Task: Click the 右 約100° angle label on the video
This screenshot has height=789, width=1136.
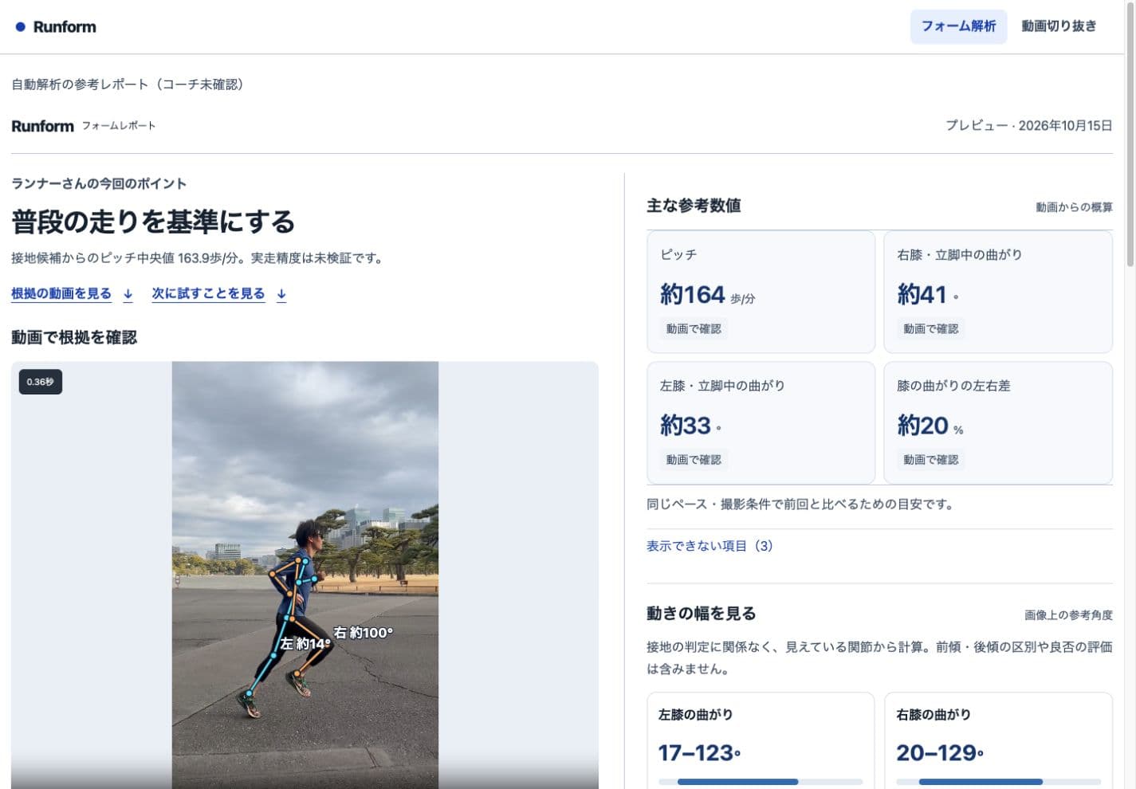Action: [x=363, y=633]
